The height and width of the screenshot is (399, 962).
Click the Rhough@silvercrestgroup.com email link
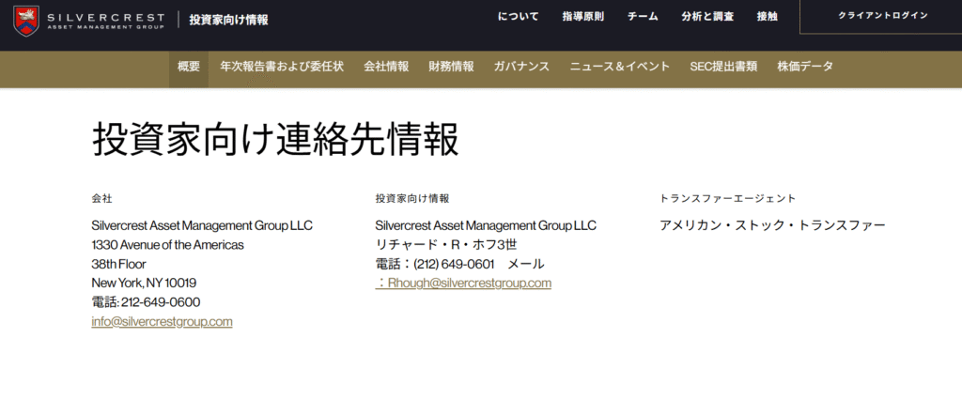point(463,284)
